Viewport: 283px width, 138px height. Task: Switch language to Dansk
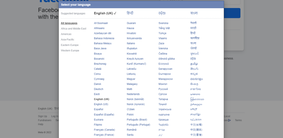[x=98, y=84]
